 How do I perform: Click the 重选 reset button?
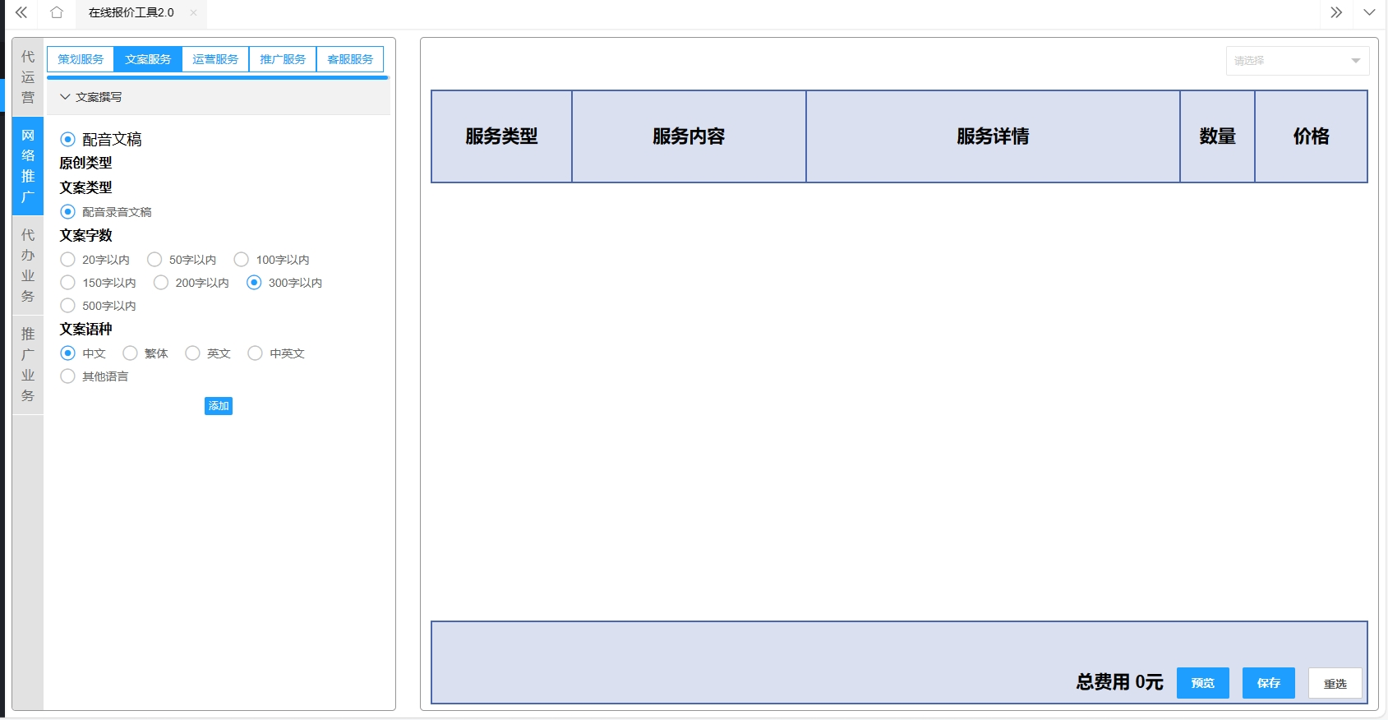pyautogui.click(x=1335, y=683)
